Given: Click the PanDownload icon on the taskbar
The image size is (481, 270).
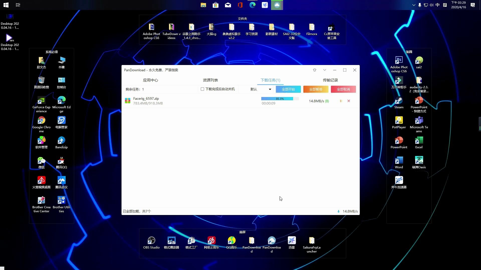Looking at the screenshot, I should (x=277, y=5).
